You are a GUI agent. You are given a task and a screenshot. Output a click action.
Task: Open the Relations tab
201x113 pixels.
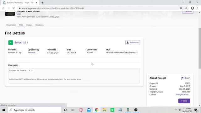pyautogui.click(x=39, y=25)
